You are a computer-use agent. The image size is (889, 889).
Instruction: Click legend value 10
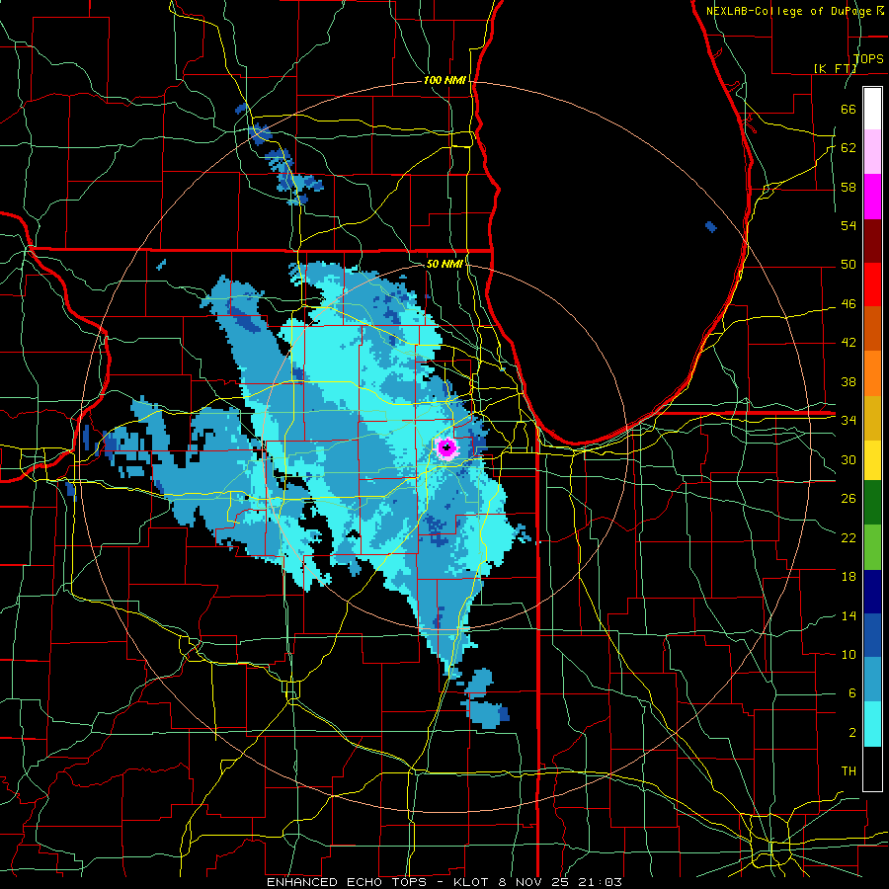(x=849, y=654)
